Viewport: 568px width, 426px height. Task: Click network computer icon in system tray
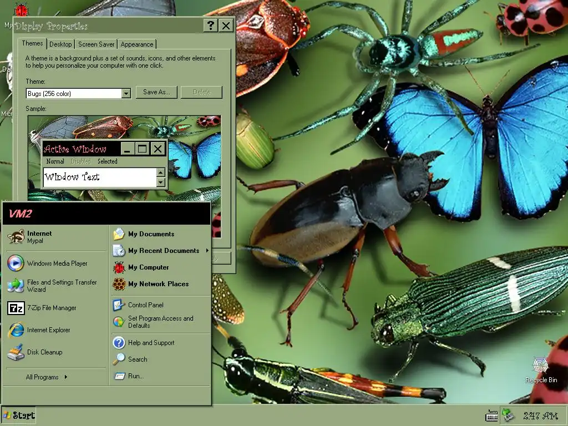[508, 415]
